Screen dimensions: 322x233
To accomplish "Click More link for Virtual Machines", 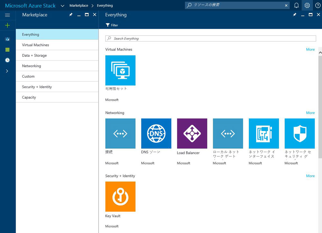I will click(310, 49).
